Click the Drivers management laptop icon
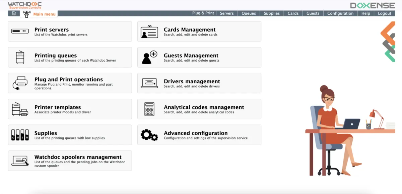Viewport: 402px width, 194px height. tap(149, 83)
